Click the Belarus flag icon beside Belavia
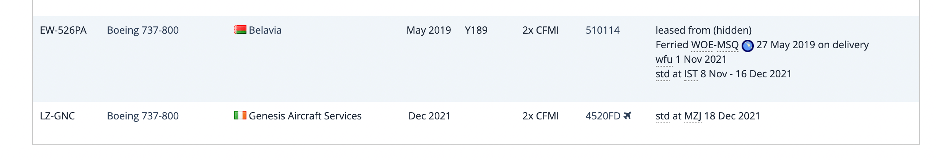 pyautogui.click(x=240, y=30)
